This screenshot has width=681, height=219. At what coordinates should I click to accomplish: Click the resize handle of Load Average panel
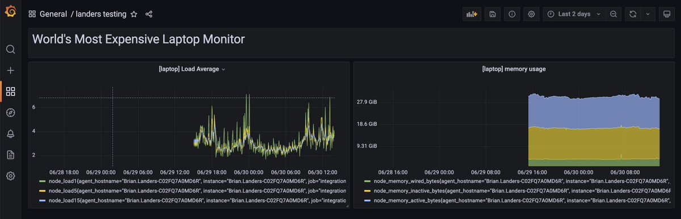tap(347, 205)
